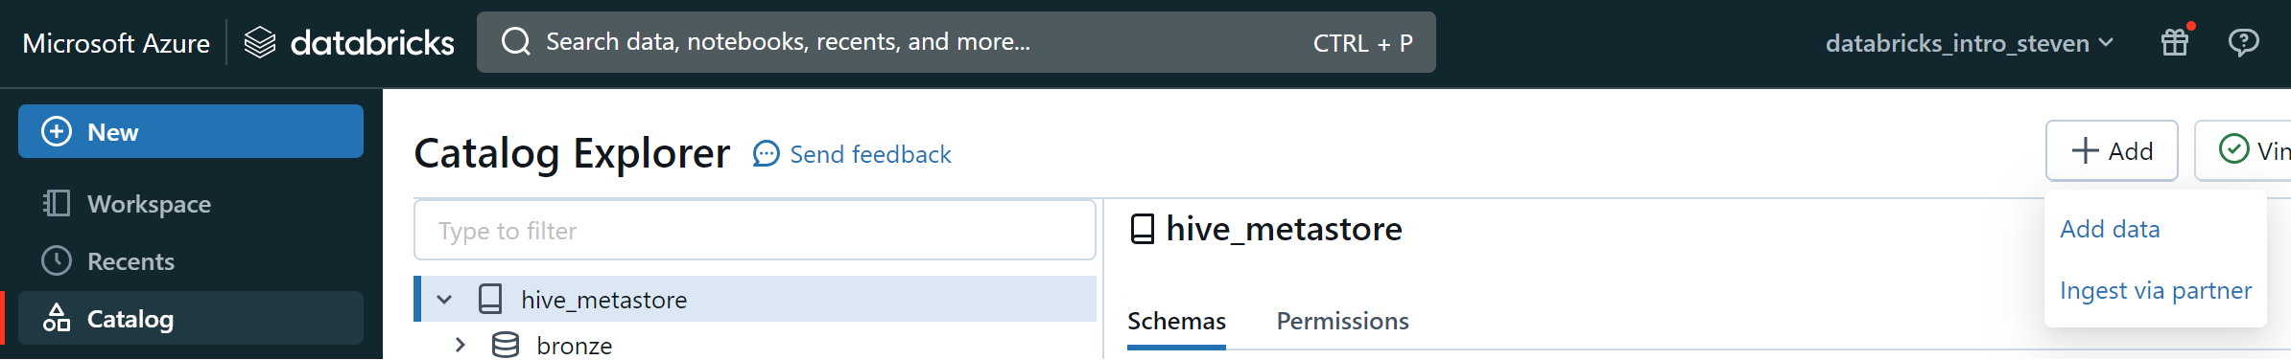Image resolution: width=2291 pixels, height=360 pixels.
Task: Open the databricks_intro_steven workspace dropdown
Action: (x=1969, y=43)
